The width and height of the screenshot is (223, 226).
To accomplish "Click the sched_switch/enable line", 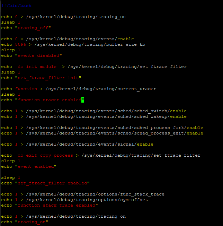I will click(94, 111).
